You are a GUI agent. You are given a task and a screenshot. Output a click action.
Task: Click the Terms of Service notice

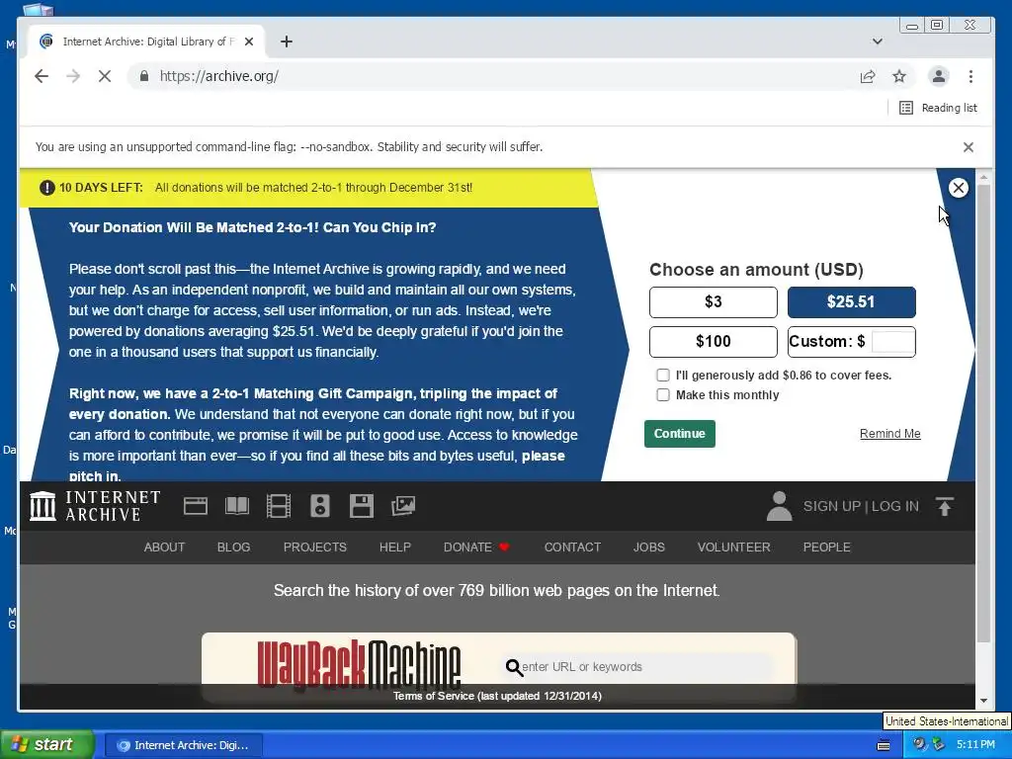497,696
